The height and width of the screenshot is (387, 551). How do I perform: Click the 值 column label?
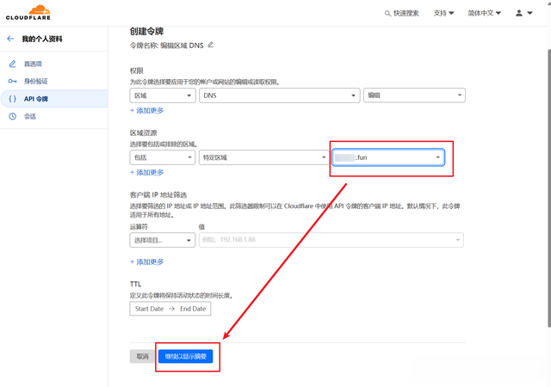(x=201, y=227)
